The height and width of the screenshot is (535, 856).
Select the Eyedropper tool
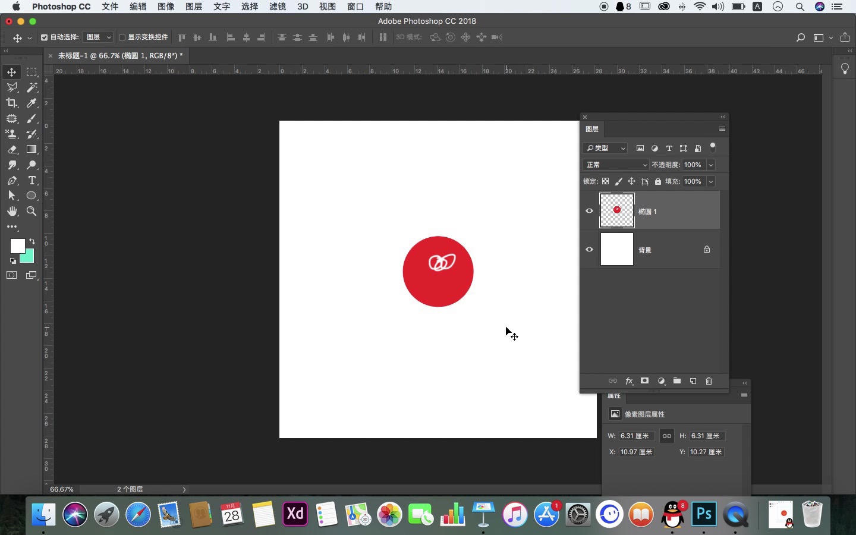32,103
